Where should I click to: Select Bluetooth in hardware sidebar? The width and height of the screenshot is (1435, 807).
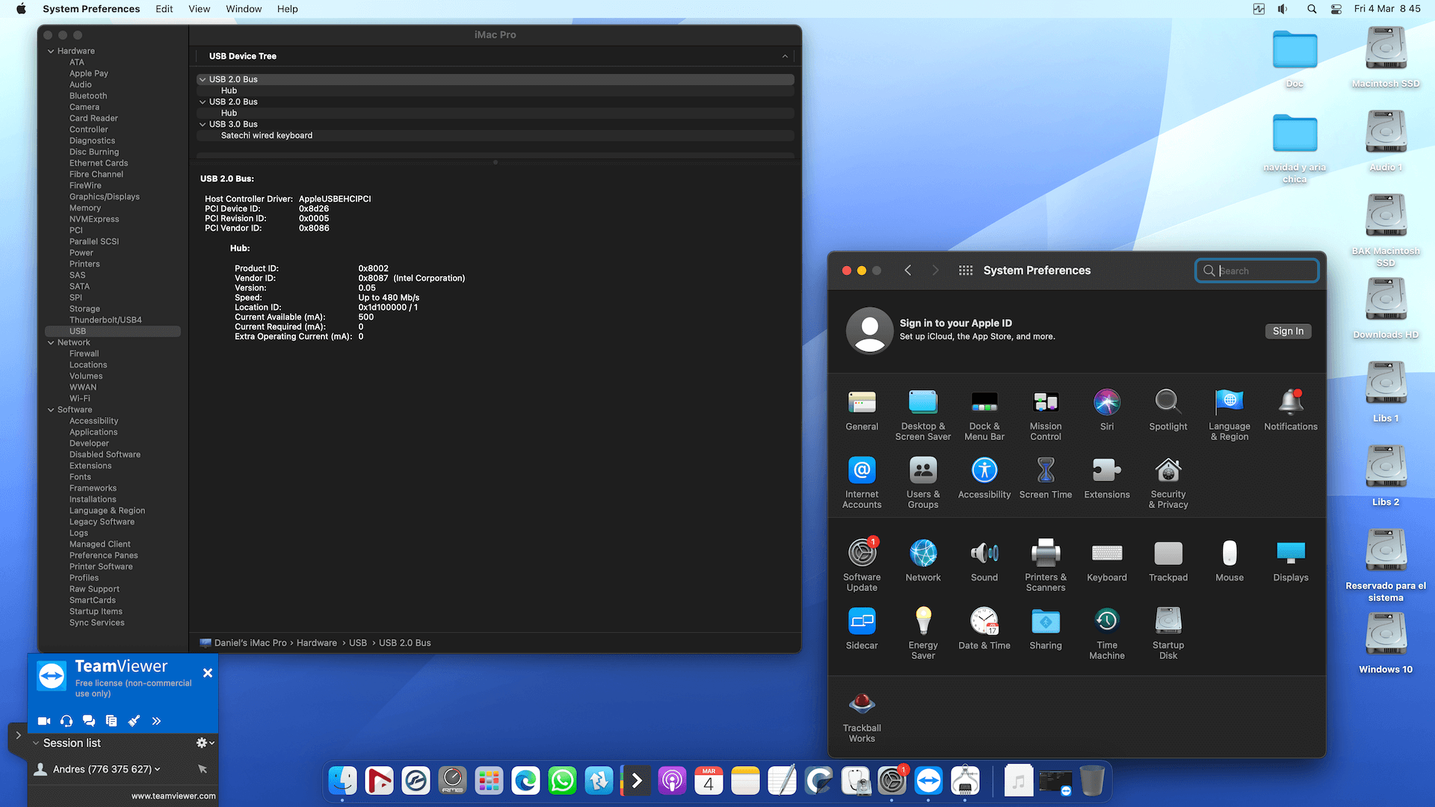[88, 96]
